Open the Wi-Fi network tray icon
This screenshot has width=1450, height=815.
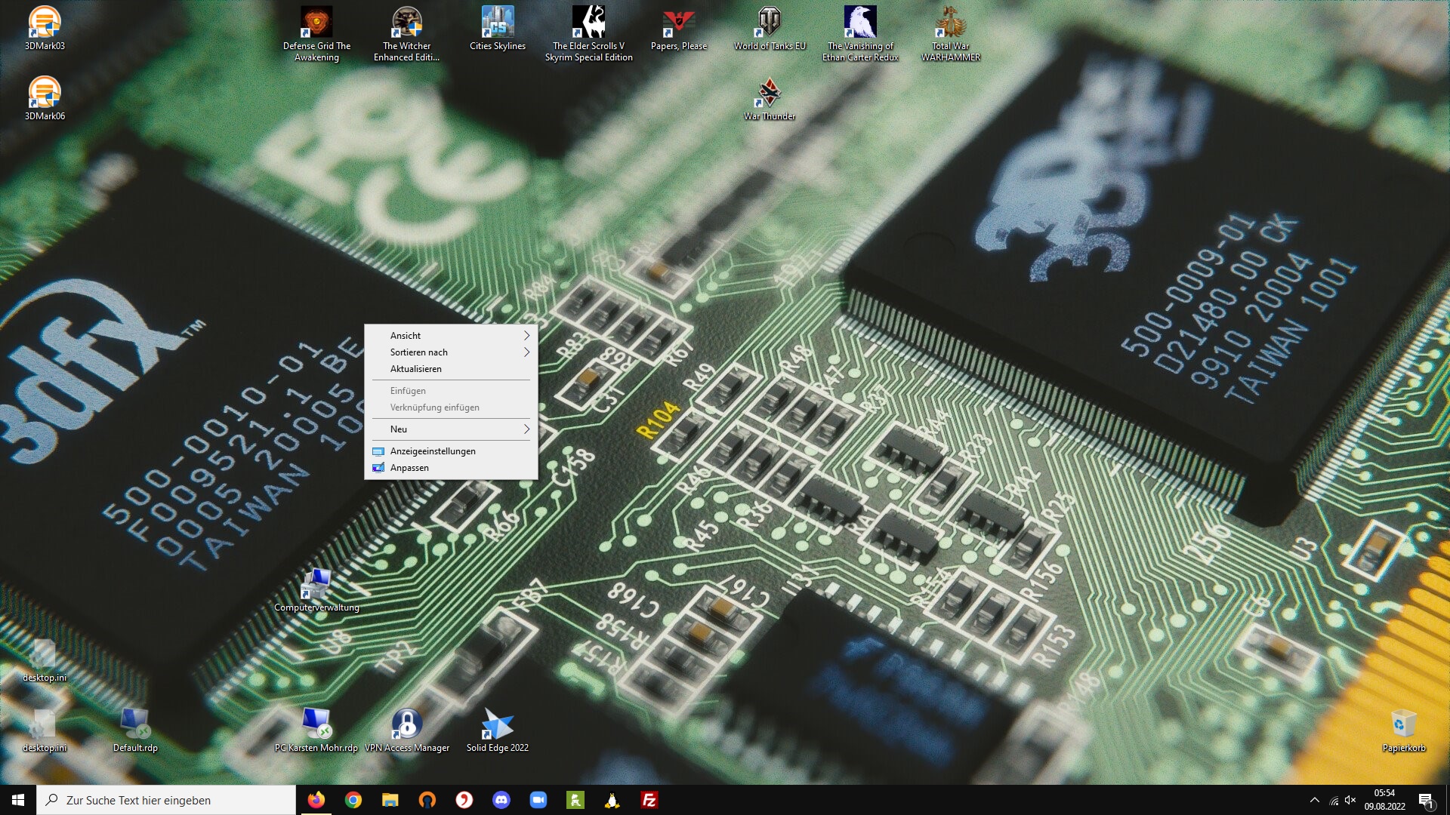click(1334, 800)
